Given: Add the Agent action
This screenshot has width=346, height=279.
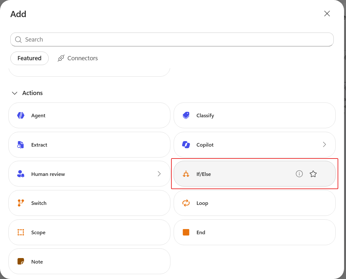Looking at the screenshot, I should click(x=89, y=115).
